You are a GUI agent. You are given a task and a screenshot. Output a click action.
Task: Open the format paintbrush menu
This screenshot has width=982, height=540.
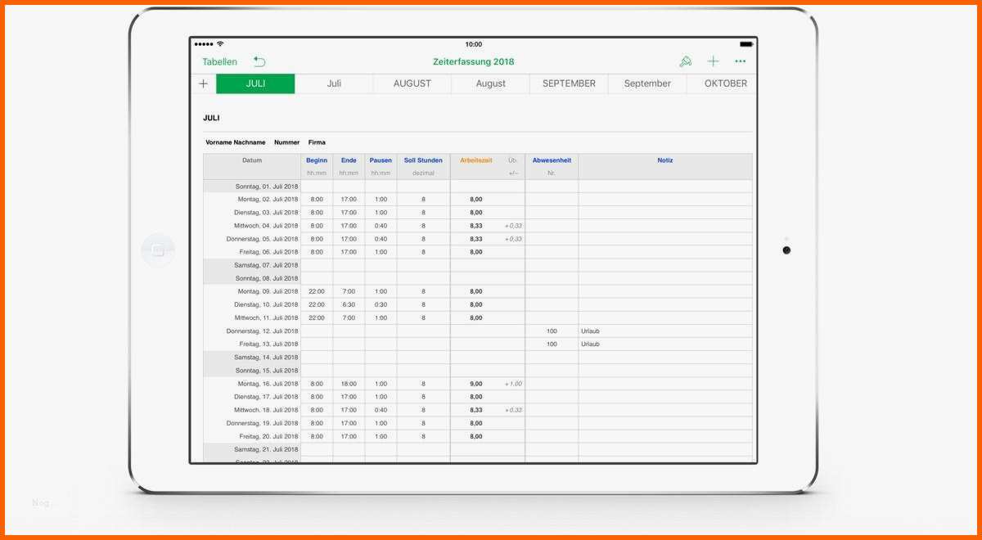coord(686,61)
